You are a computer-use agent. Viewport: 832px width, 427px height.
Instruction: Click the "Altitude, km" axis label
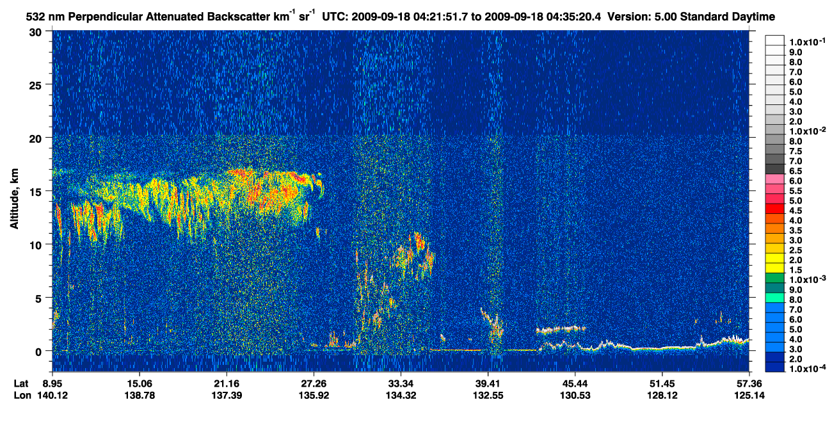click(x=14, y=200)
